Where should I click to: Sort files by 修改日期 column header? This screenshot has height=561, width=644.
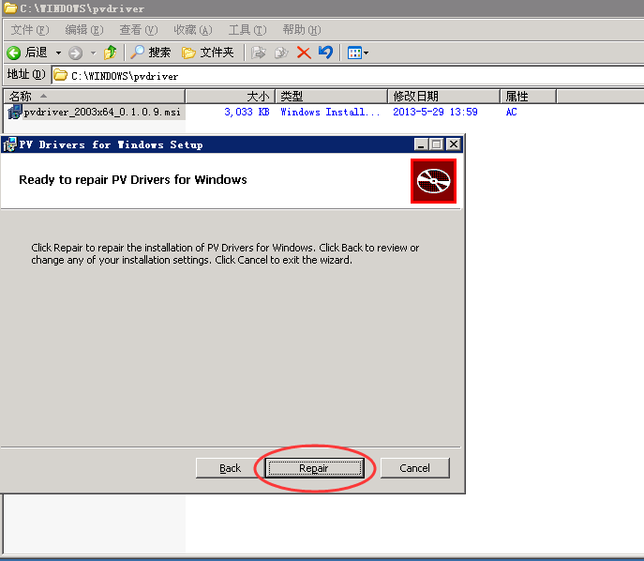tap(443, 96)
